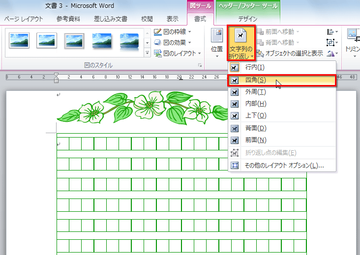Click the 位置 page icon
Image resolution: width=360 pixels, height=255 pixels.
[x=217, y=35]
